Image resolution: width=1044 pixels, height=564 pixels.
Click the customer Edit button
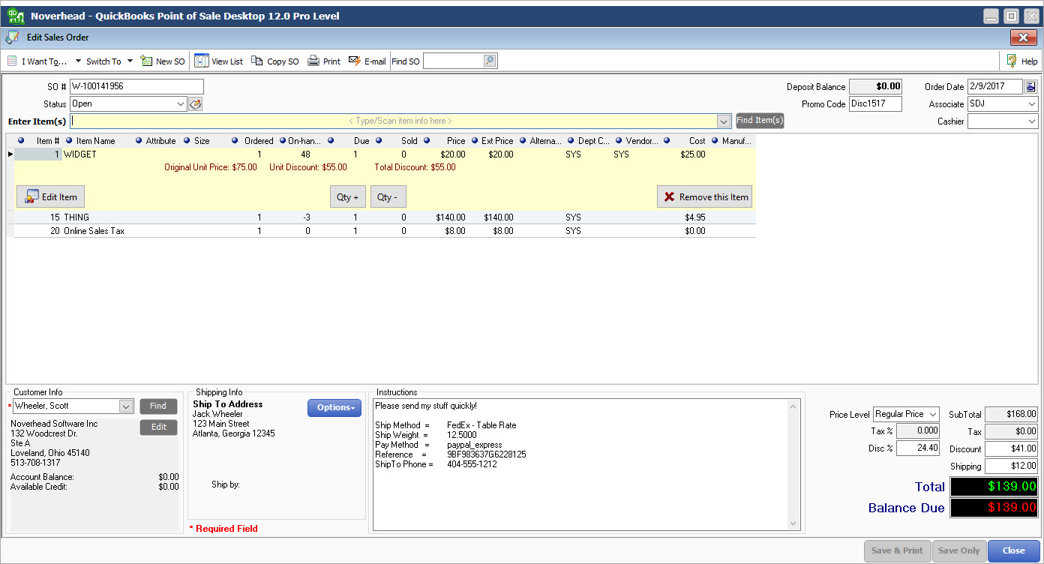(x=158, y=427)
